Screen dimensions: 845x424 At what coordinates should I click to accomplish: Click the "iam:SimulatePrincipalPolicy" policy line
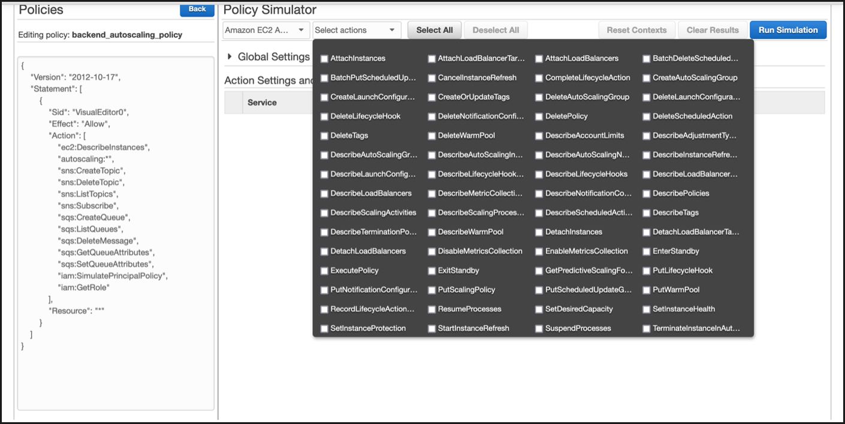[113, 275]
